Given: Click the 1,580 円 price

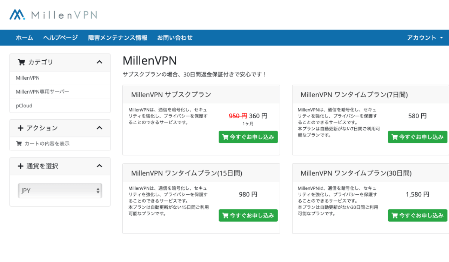Looking at the screenshot, I should [418, 195].
